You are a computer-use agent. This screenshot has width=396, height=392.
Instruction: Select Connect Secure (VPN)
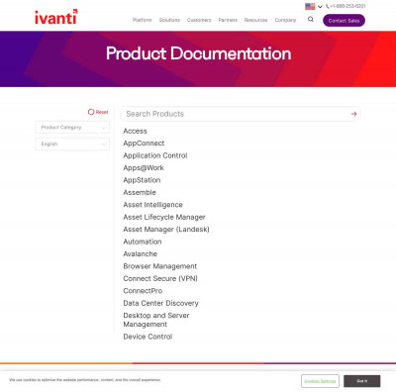point(160,278)
